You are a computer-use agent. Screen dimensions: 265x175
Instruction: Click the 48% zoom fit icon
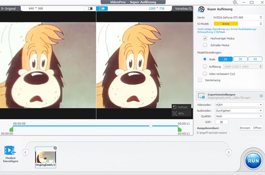tap(175, 113)
